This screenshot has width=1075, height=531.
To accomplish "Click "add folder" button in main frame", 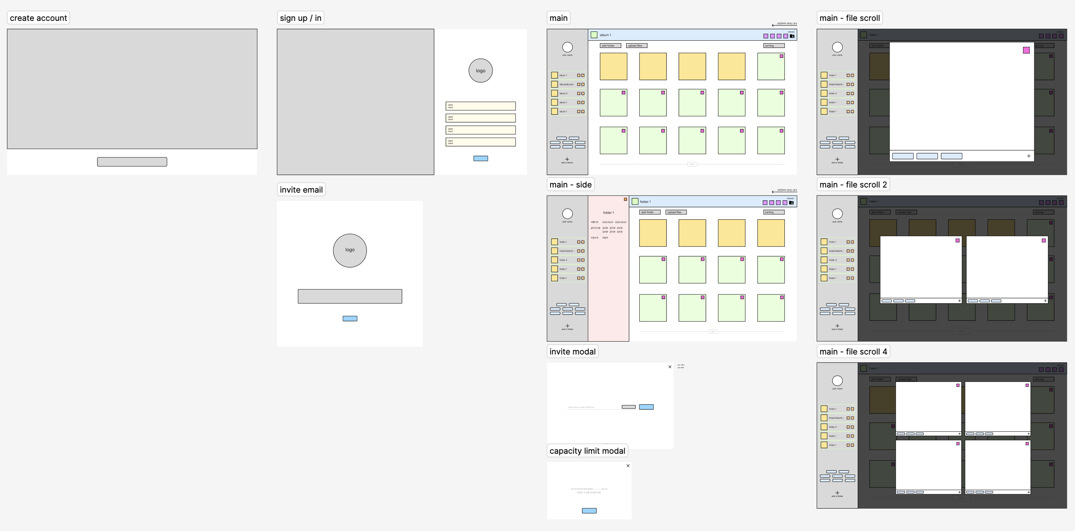I will (610, 45).
